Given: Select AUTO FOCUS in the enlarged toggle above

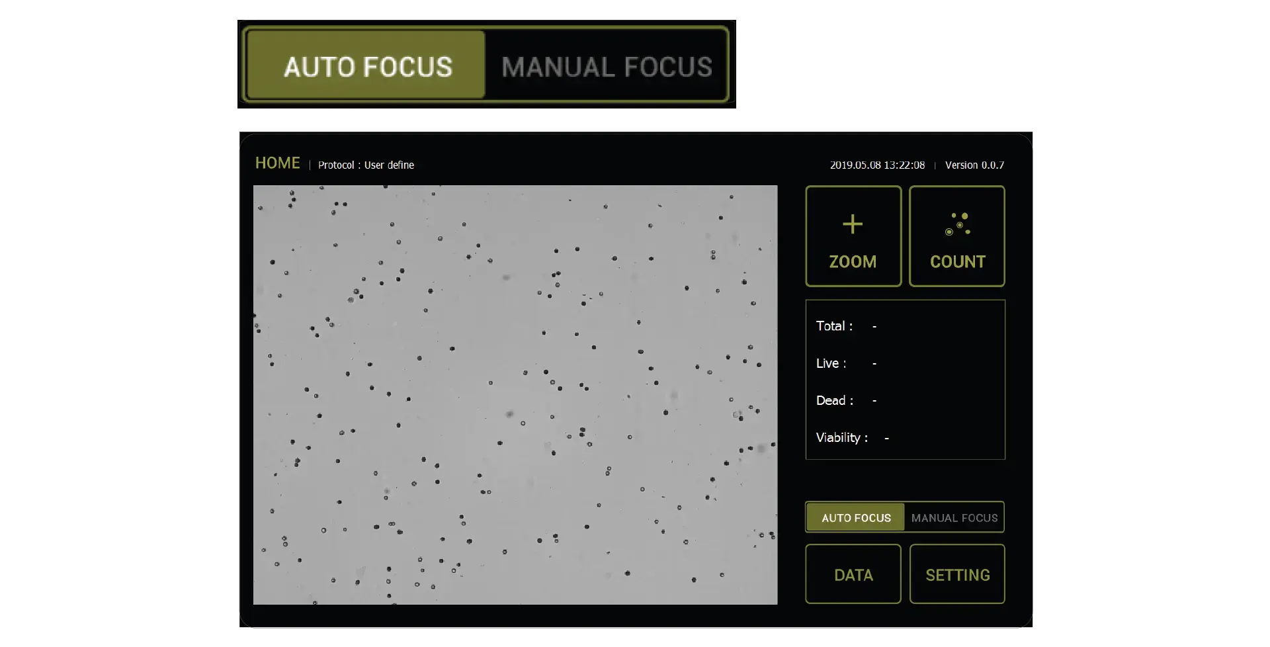Looking at the screenshot, I should (x=366, y=65).
